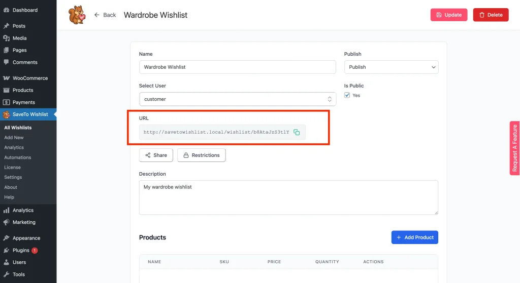Open All Wishlists submenu item

tap(18, 128)
